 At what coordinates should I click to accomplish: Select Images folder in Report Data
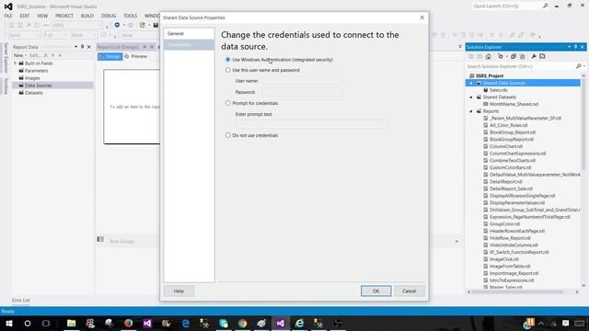(32, 78)
